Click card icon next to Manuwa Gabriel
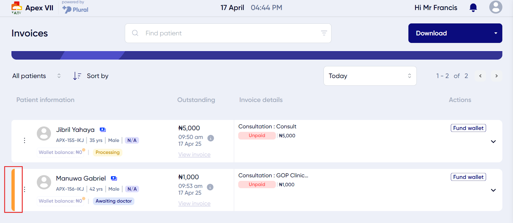Screen dimensions: 513x223 coord(114,178)
